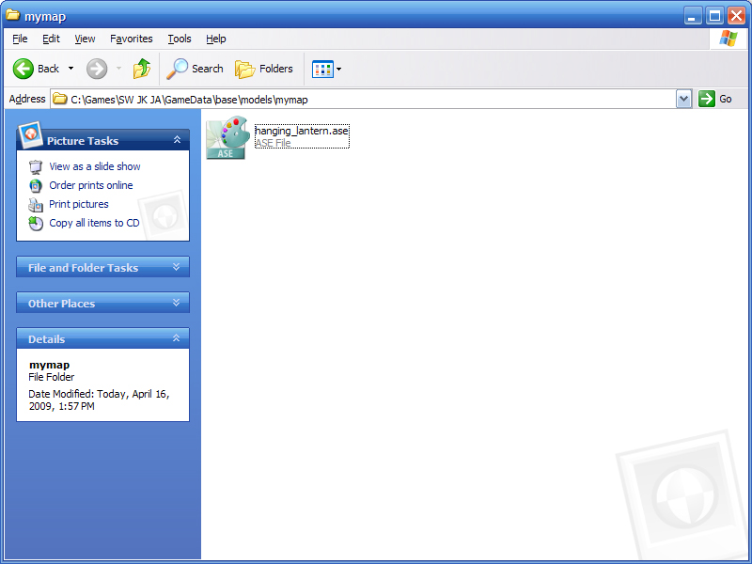This screenshot has height=564, width=752.
Task: Open the Search pane
Action: pos(195,69)
